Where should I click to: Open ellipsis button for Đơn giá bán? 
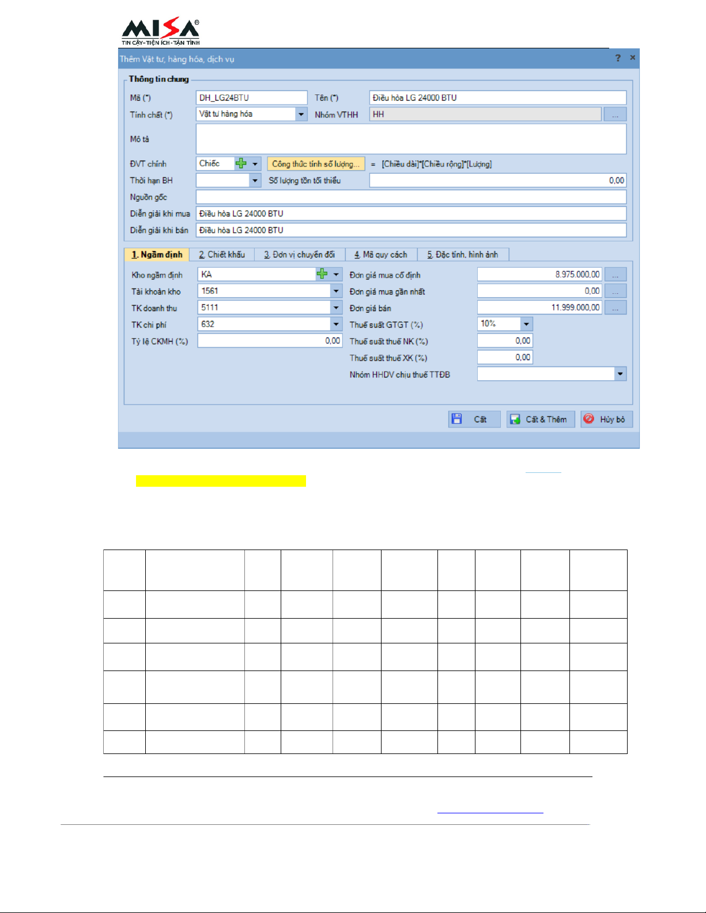point(615,308)
